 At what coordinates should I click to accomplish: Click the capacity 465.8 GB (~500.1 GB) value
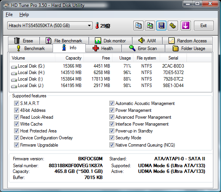[78, 171]
